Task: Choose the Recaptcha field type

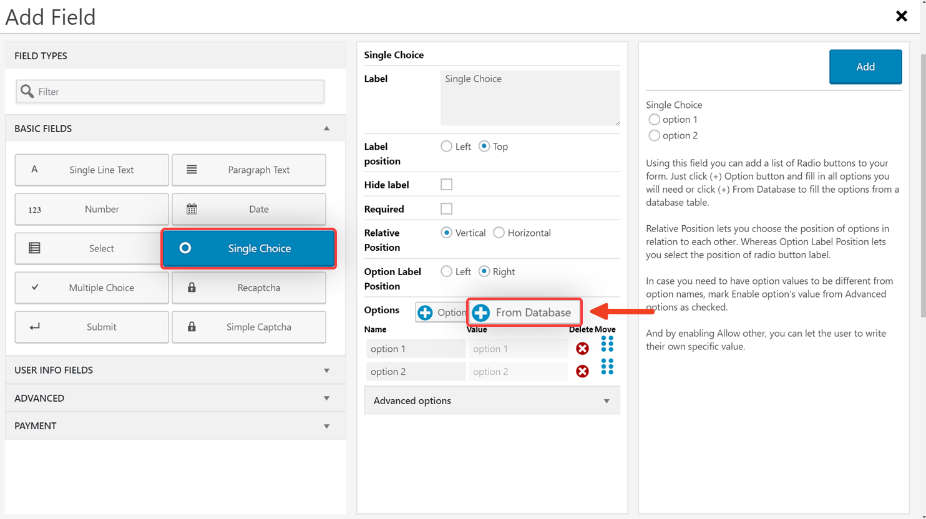Action: [x=249, y=288]
